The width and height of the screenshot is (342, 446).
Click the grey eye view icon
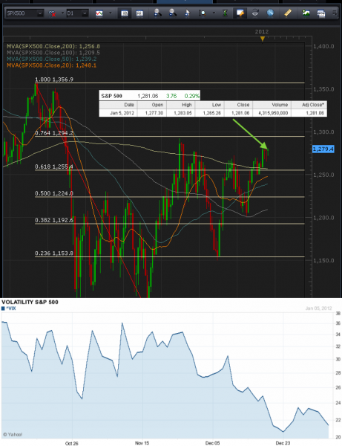tap(255, 13)
